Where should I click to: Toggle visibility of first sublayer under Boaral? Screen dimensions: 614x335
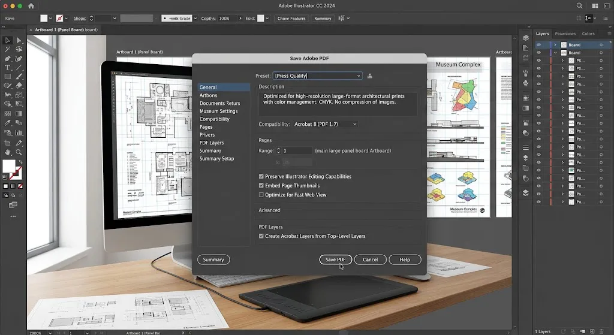pos(539,61)
